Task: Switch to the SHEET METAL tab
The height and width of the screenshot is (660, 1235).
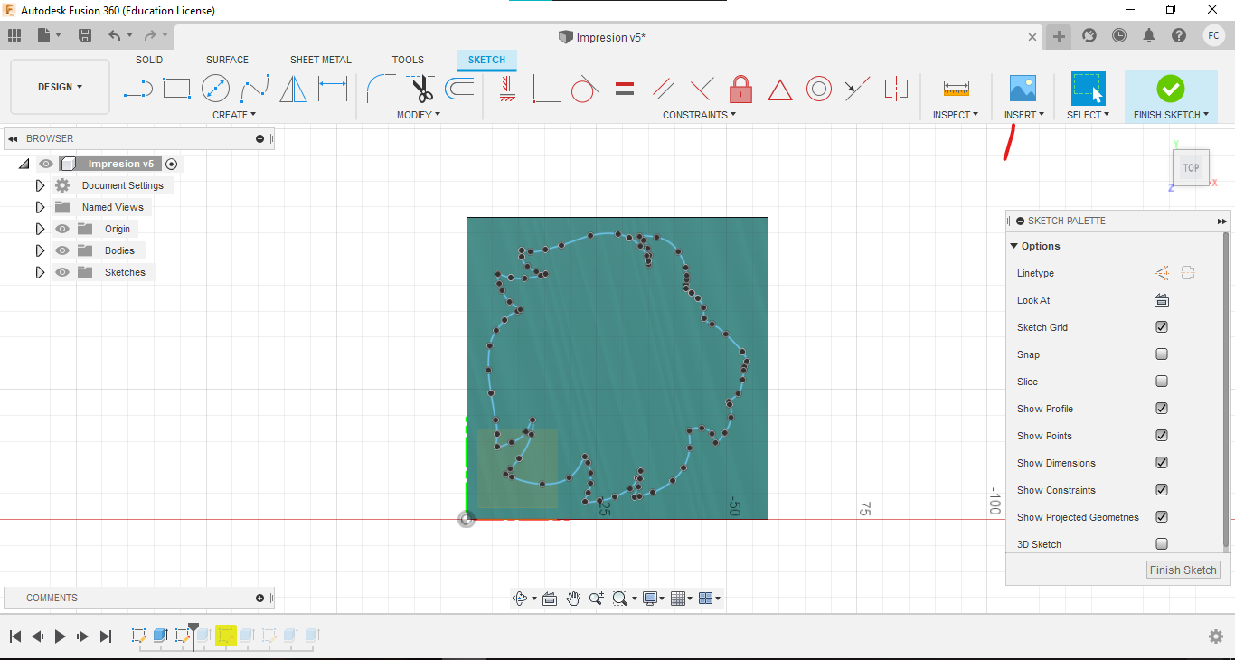Action: pyautogui.click(x=320, y=60)
